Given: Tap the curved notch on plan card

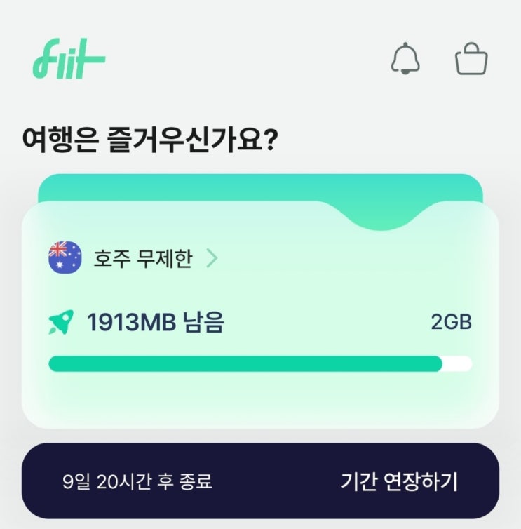Looking at the screenshot, I should 380,216.
